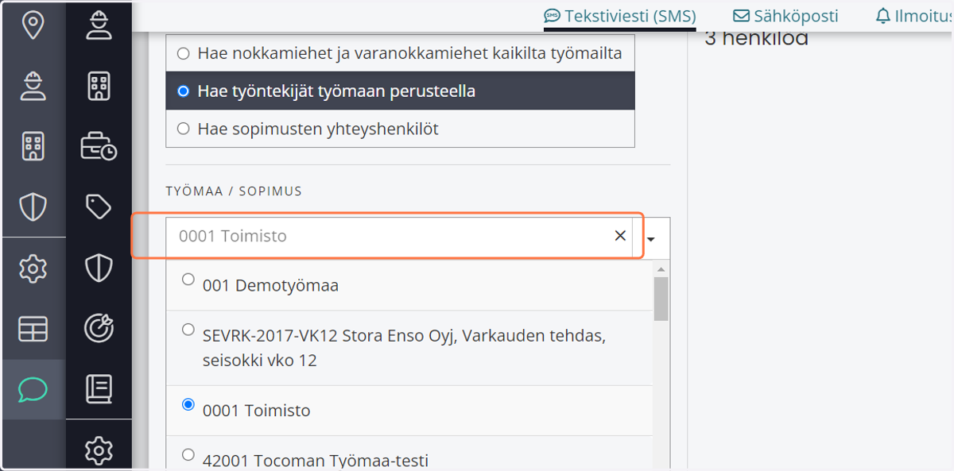Switch to the Tekstiviesti (SMS) tab
This screenshot has width=954, height=471.
620,16
